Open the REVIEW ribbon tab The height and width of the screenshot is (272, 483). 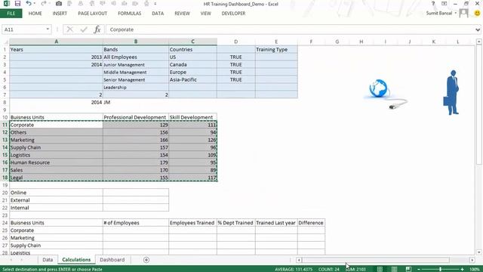[182, 14]
